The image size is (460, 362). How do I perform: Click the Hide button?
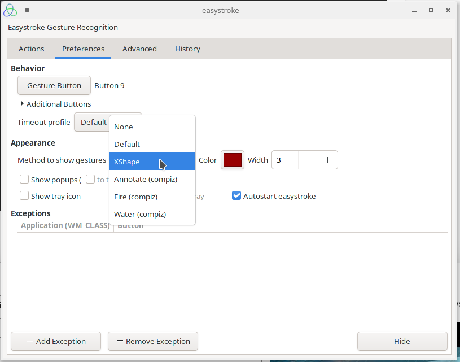pyautogui.click(x=402, y=341)
